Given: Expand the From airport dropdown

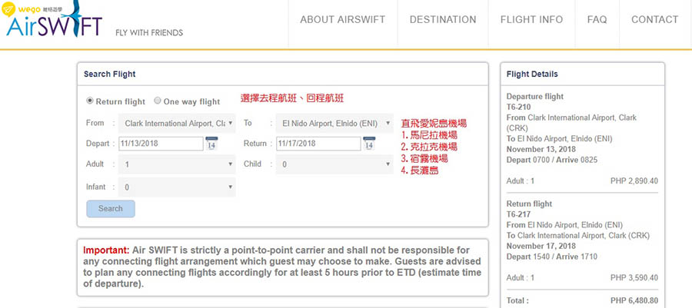Looking at the screenshot, I should click(177, 123).
